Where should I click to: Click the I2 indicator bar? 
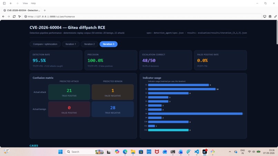click(x=182, y=89)
